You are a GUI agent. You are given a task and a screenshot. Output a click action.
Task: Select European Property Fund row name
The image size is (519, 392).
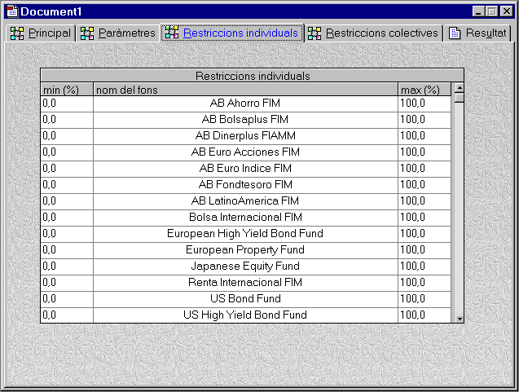pos(245,250)
